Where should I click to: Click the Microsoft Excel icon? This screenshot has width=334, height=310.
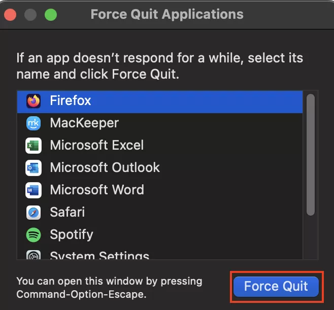tap(34, 146)
